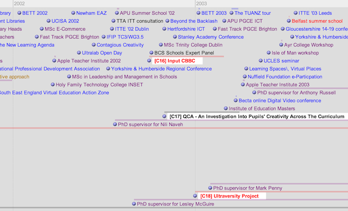This screenshot has height=211, width=348.
Task: Click the dot icon for TTA ITT consultation
Action: [113, 21]
